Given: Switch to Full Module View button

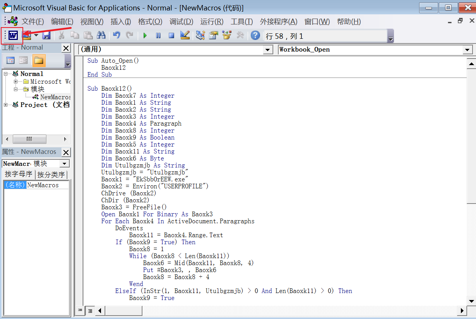Looking at the screenshot, I should pos(90,310).
